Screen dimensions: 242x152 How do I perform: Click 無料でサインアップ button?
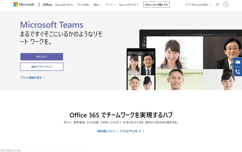tap(42, 67)
